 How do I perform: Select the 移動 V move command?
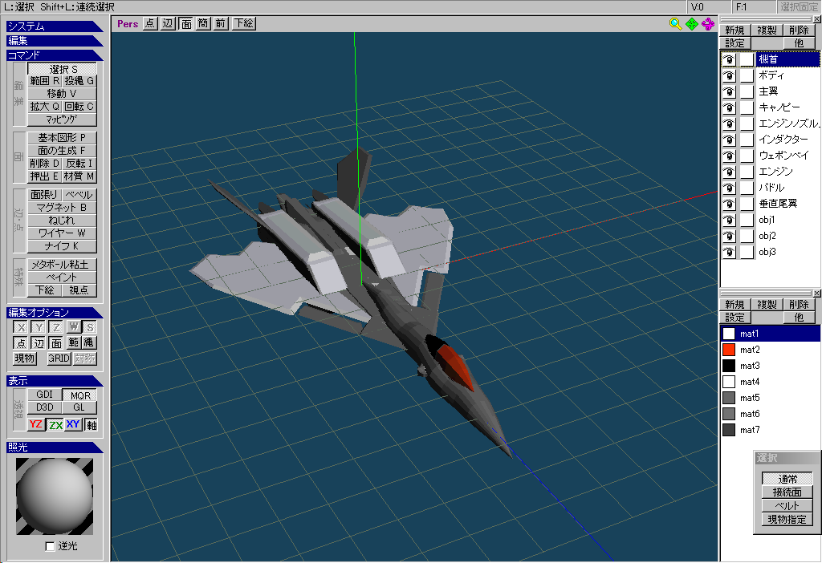[x=62, y=94]
